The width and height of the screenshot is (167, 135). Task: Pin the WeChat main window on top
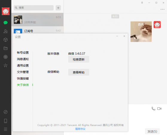(x=142, y=3)
